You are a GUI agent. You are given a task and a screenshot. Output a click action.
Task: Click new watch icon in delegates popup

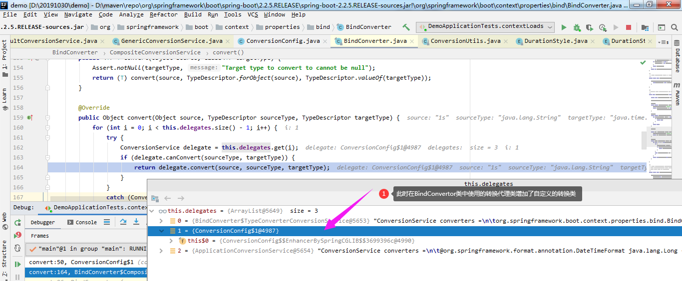[x=155, y=198]
